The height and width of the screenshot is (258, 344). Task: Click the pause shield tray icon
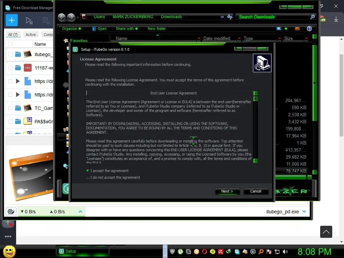coord(172,251)
